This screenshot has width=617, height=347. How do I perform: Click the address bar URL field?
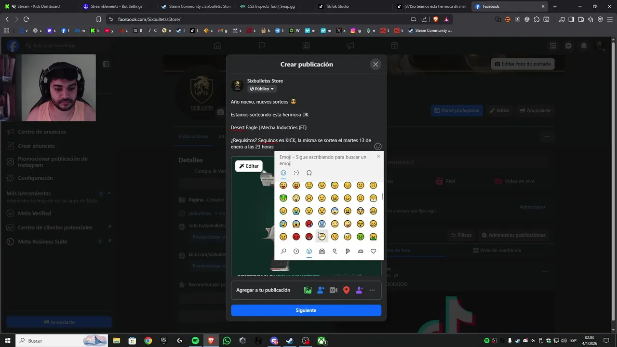click(x=260, y=19)
